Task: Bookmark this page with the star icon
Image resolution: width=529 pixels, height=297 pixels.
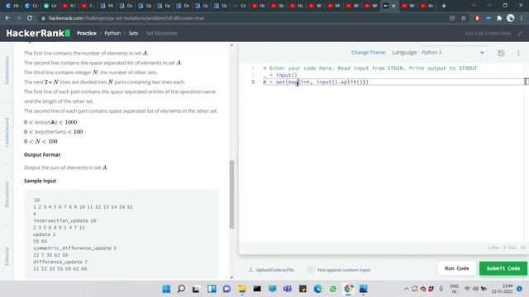Action: [x=464, y=18]
